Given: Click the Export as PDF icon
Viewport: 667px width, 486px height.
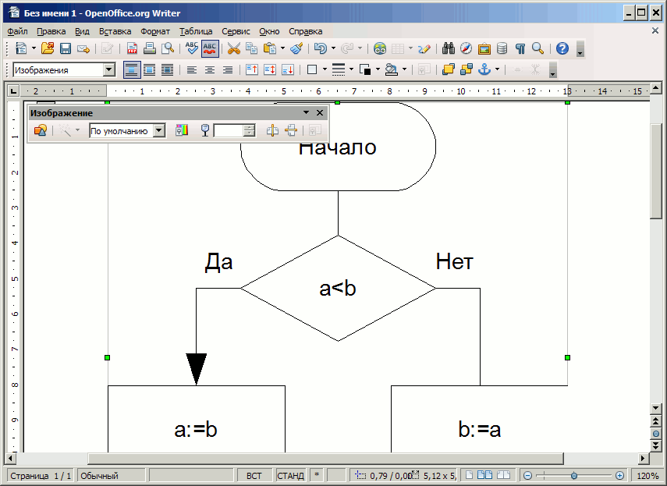Looking at the screenshot, I should 133,48.
